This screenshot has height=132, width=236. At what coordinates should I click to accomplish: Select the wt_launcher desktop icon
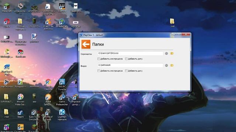pos(20,8)
